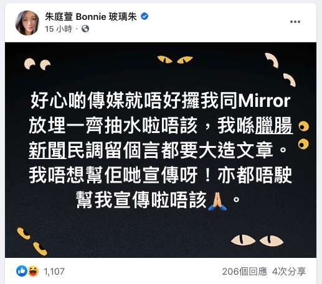
Task: Click the 15 小時 post timestamp
Action: 59,29
